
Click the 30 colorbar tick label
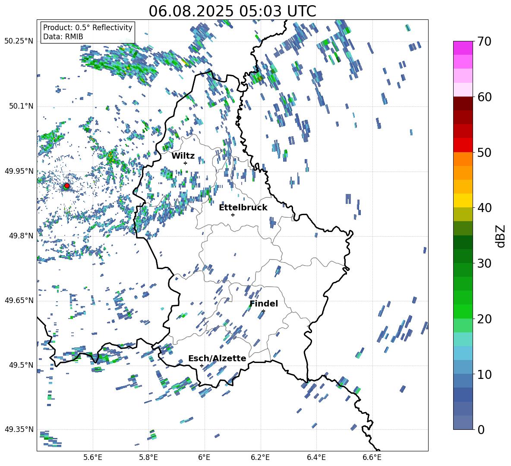coord(484,263)
